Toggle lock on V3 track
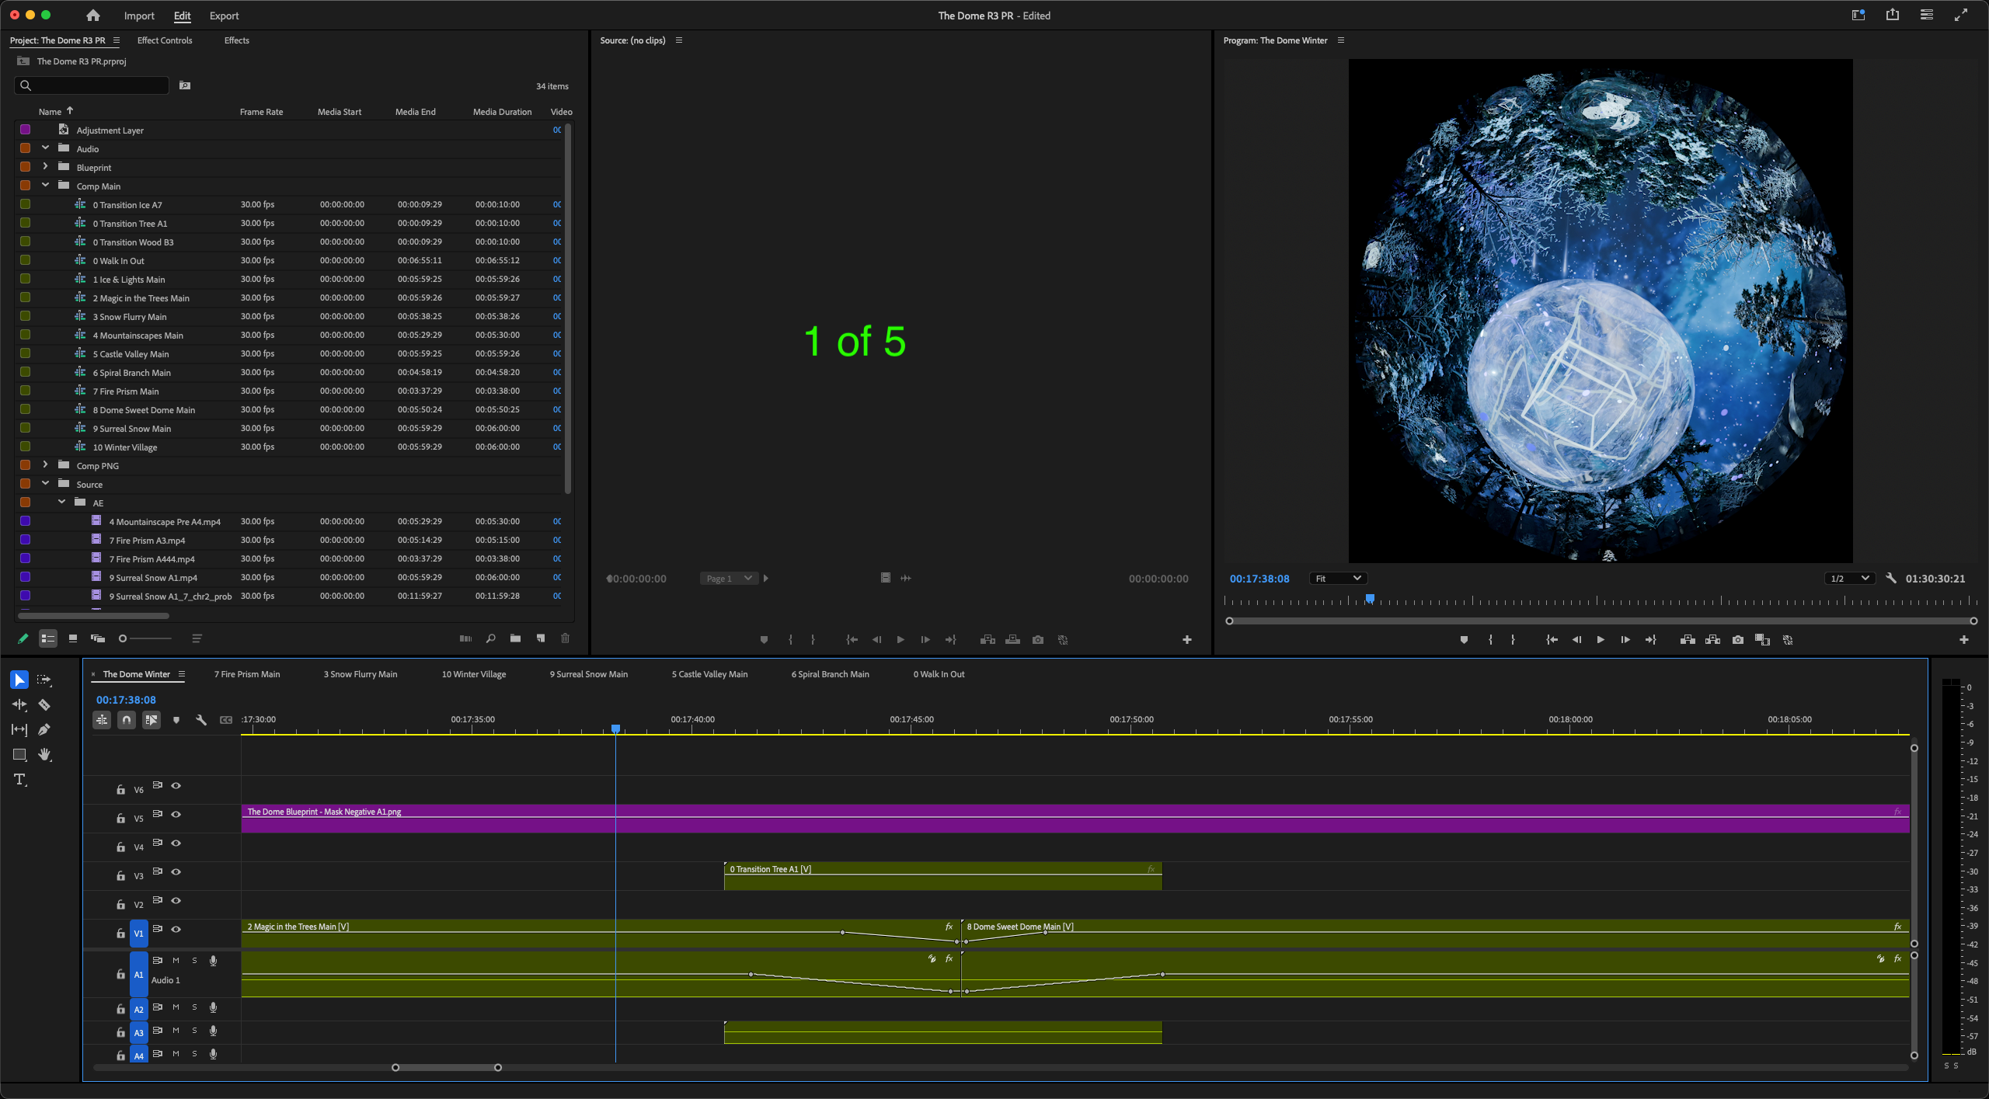This screenshot has height=1099, width=1989. click(x=120, y=876)
